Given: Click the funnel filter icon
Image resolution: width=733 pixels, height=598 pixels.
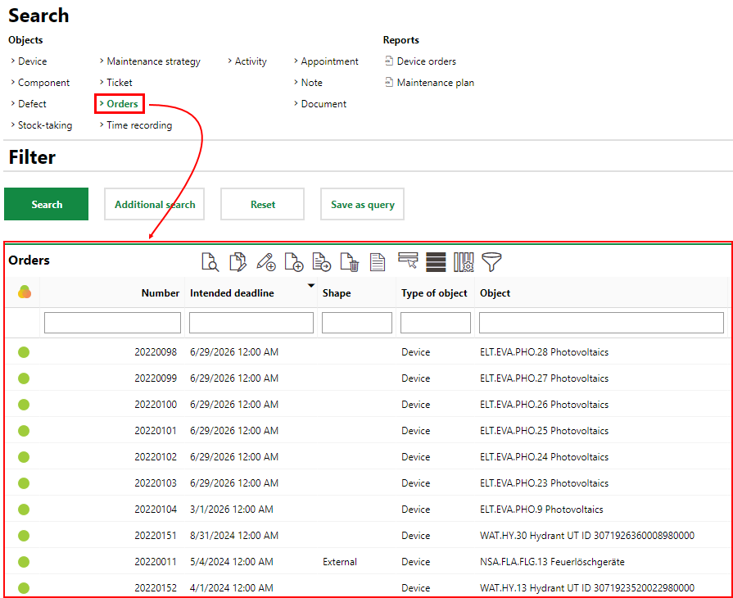Looking at the screenshot, I should pos(491,262).
